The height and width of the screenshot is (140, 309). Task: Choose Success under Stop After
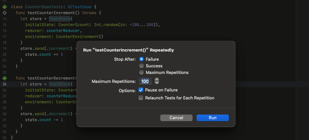click(141, 66)
